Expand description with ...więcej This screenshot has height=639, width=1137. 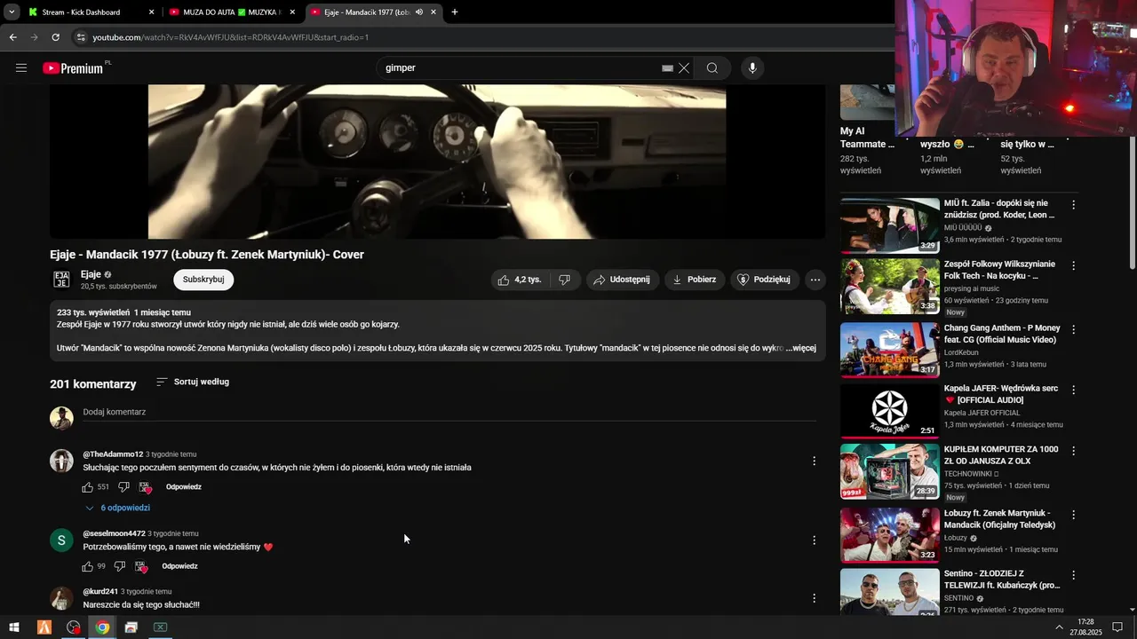[x=801, y=348]
